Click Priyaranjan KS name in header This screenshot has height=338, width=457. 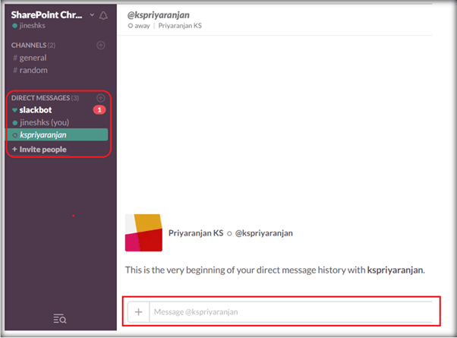click(x=180, y=26)
